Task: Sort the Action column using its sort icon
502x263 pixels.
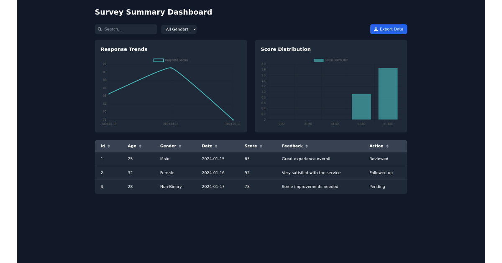Action: click(x=388, y=146)
